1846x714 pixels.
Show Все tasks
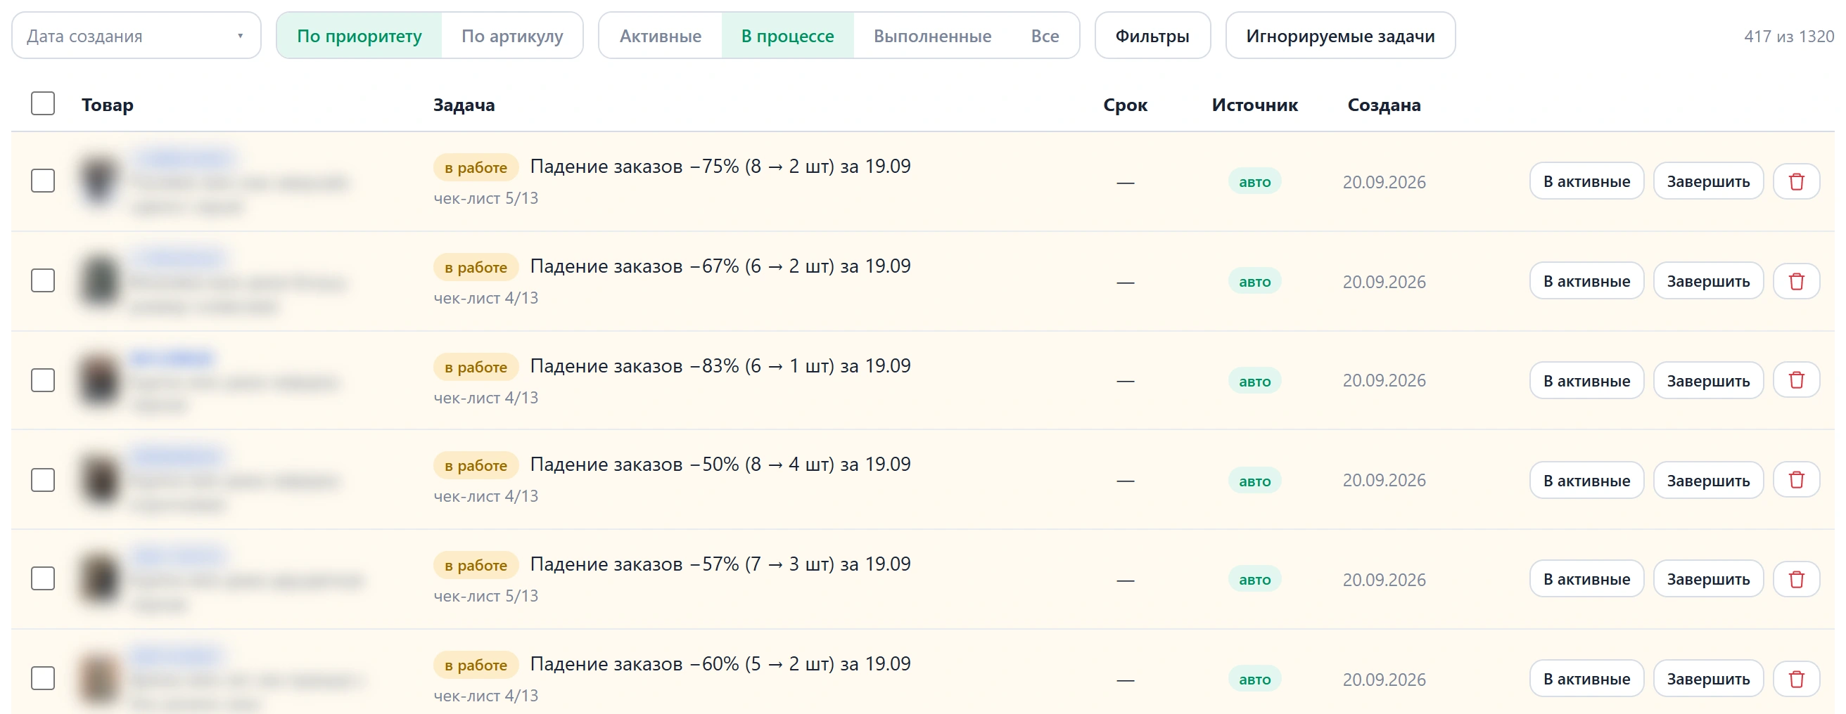click(x=1044, y=36)
